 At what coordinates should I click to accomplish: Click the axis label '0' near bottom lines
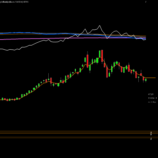[x=151, y=139]
